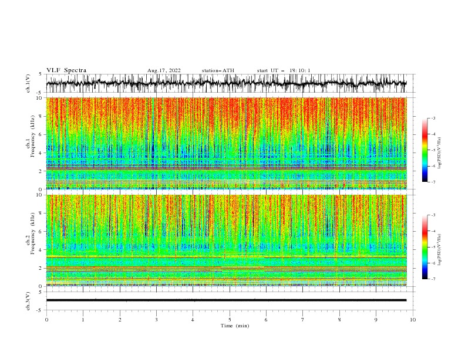Click the "7" tick on time axis

pos(303,320)
